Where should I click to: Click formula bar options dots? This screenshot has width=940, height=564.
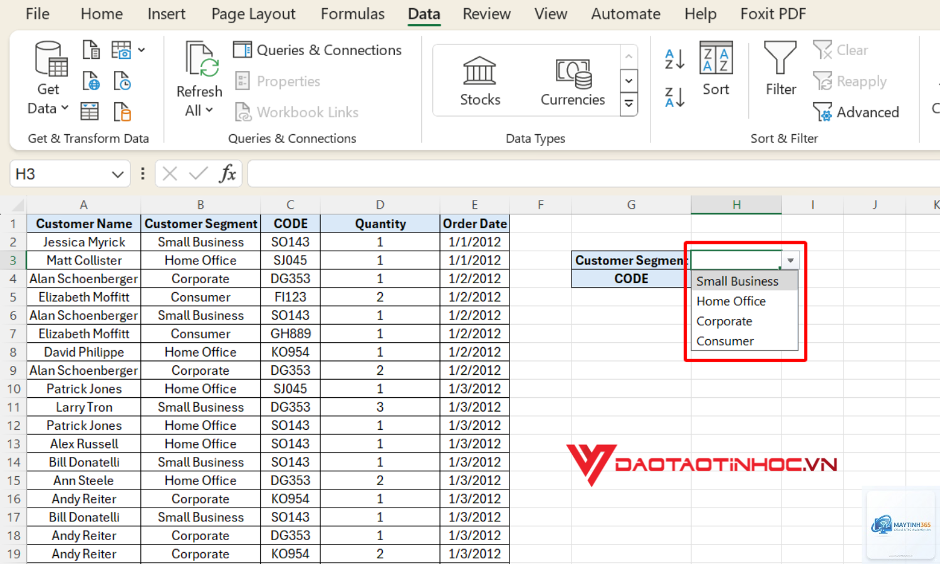pyautogui.click(x=143, y=174)
